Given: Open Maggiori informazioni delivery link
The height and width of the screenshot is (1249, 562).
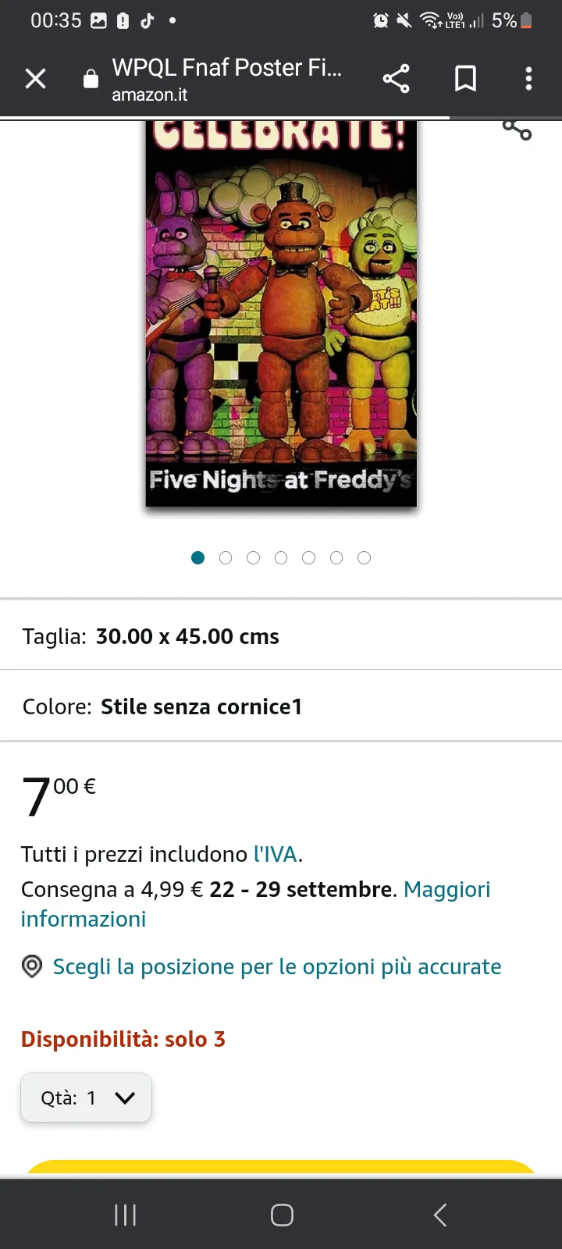Looking at the screenshot, I should 255,904.
